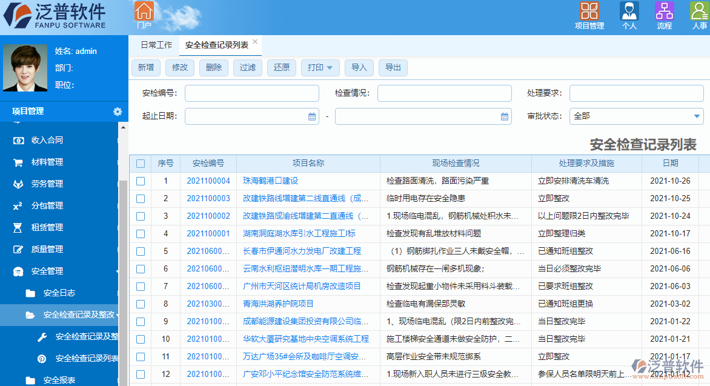Check the checkbox for 青海洪湖养护院项目
This screenshot has width=710, height=386.
pyautogui.click(x=141, y=304)
